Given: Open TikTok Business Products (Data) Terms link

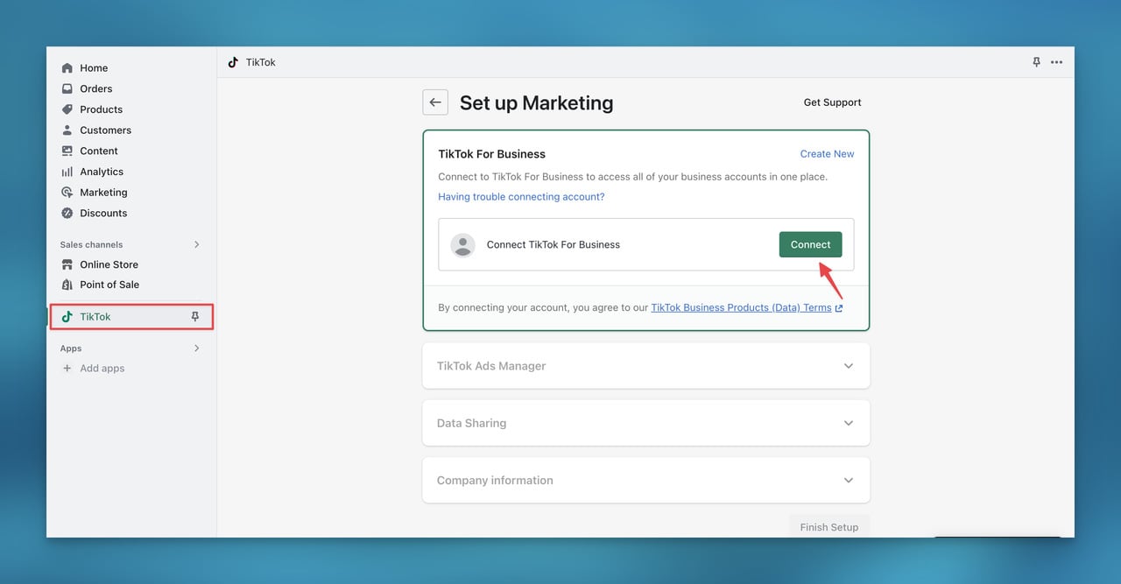Looking at the screenshot, I should coord(741,308).
